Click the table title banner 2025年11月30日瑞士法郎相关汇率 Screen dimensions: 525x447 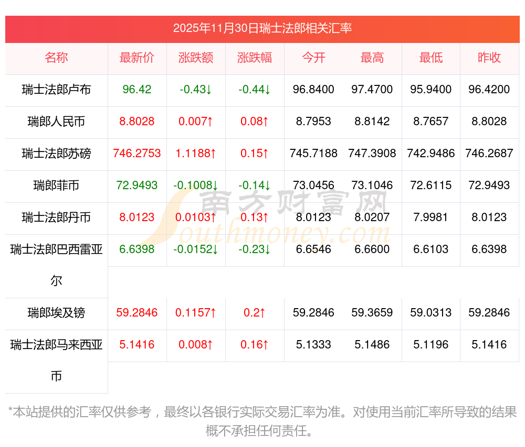[x=262, y=29]
